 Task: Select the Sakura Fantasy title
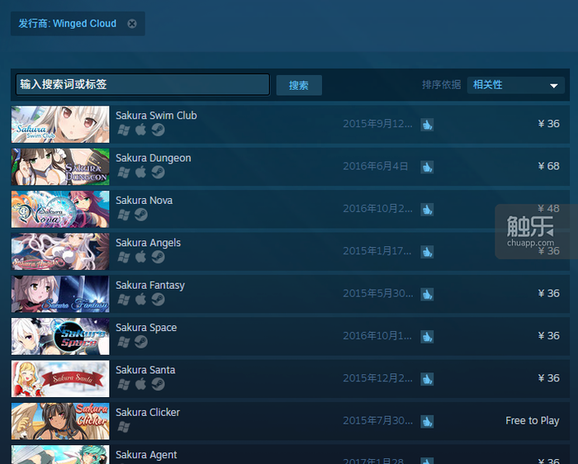tap(150, 286)
